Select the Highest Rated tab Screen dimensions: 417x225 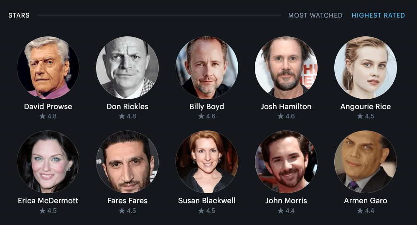coord(378,15)
